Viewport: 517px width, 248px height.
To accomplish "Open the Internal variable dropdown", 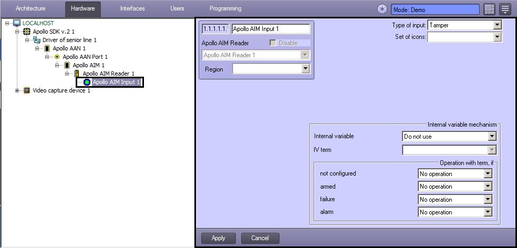I will (x=492, y=136).
